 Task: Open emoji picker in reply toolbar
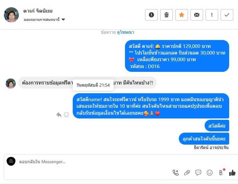[210, 173]
